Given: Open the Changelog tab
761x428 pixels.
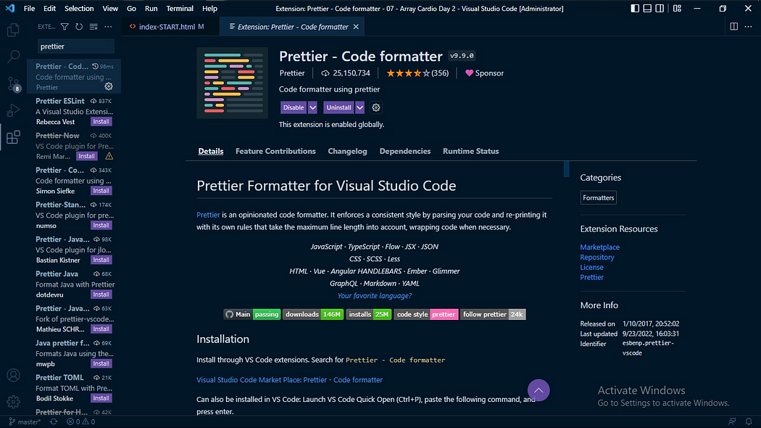Looking at the screenshot, I should (x=347, y=151).
